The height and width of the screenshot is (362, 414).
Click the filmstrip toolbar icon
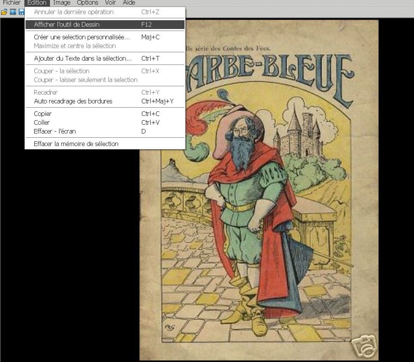click(12, 12)
